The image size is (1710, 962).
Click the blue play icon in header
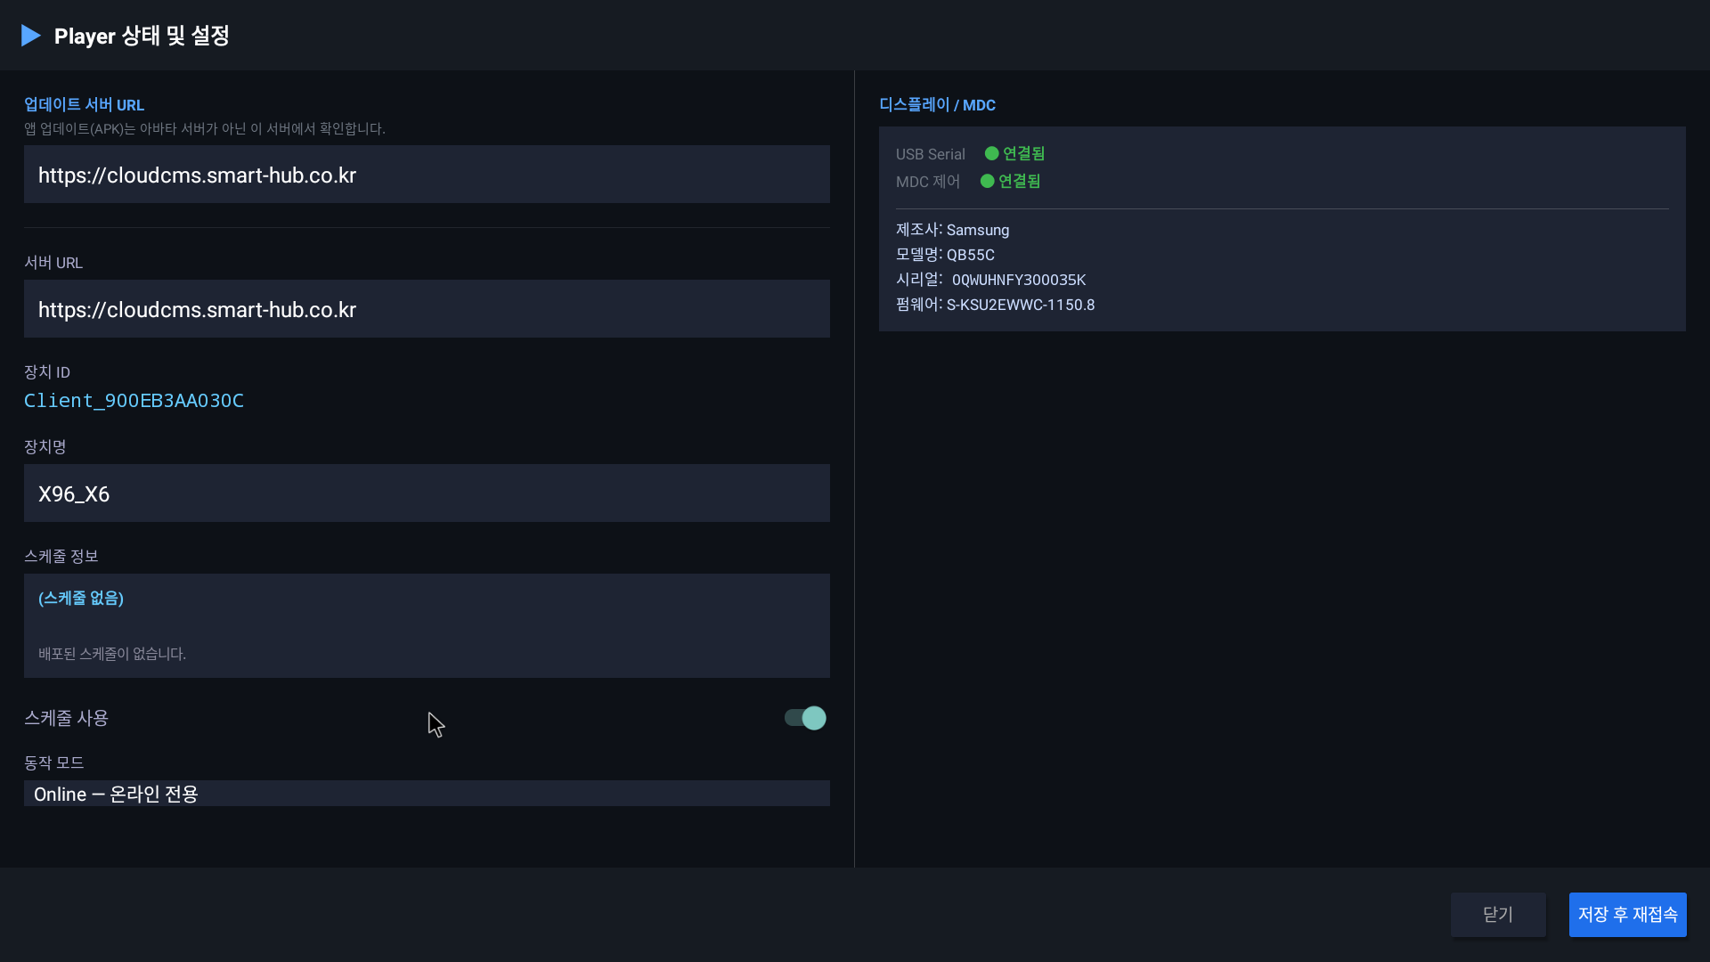tap(31, 36)
